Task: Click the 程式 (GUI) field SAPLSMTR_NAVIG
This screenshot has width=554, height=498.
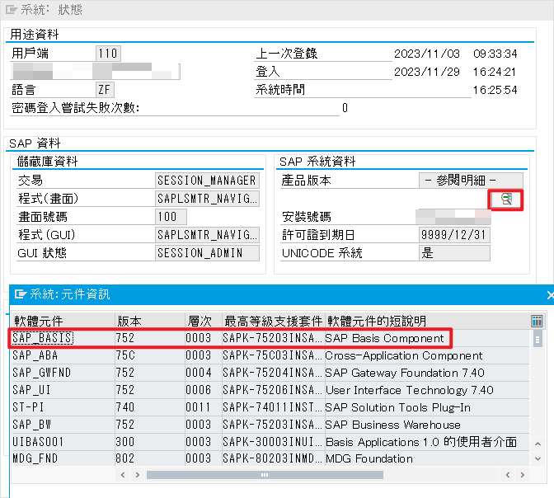Action: pos(207,235)
